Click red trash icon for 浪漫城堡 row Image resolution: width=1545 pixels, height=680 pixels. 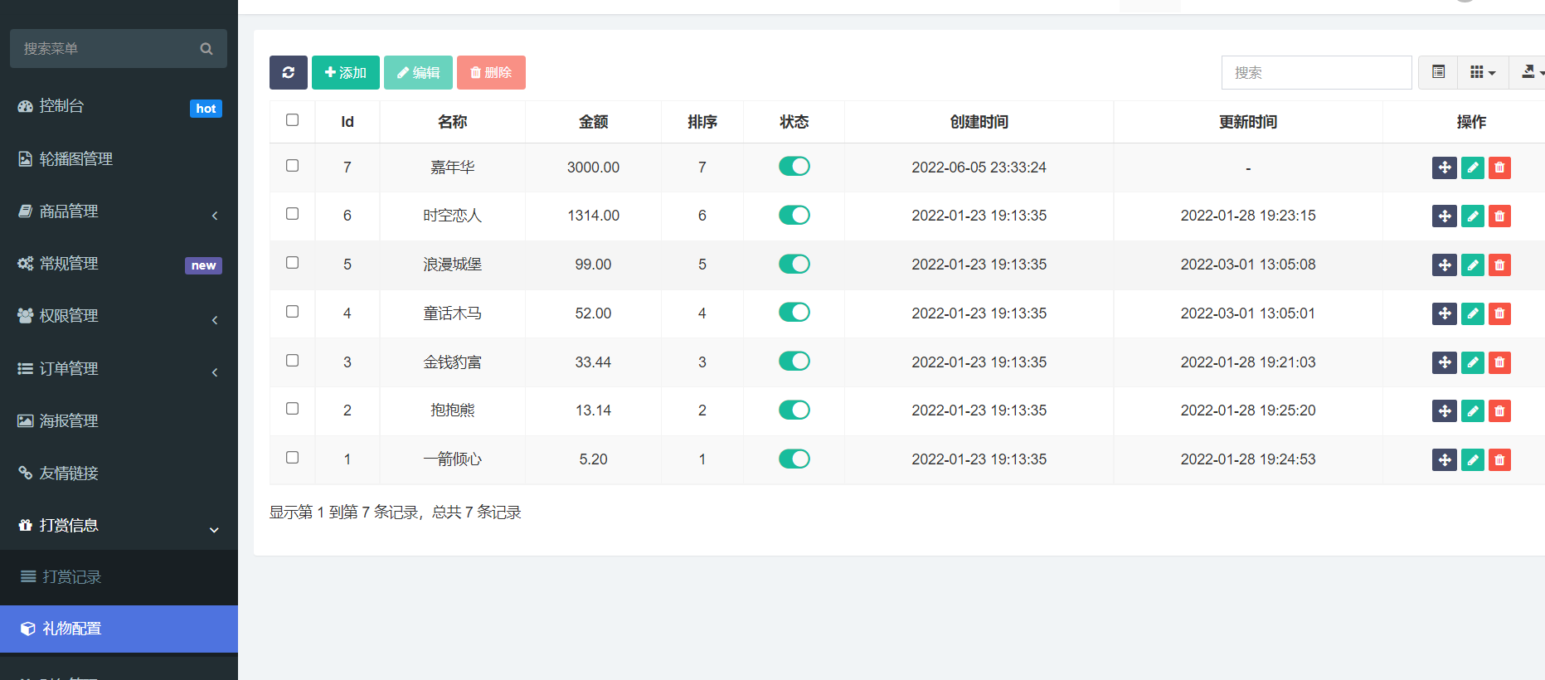[1499, 265]
